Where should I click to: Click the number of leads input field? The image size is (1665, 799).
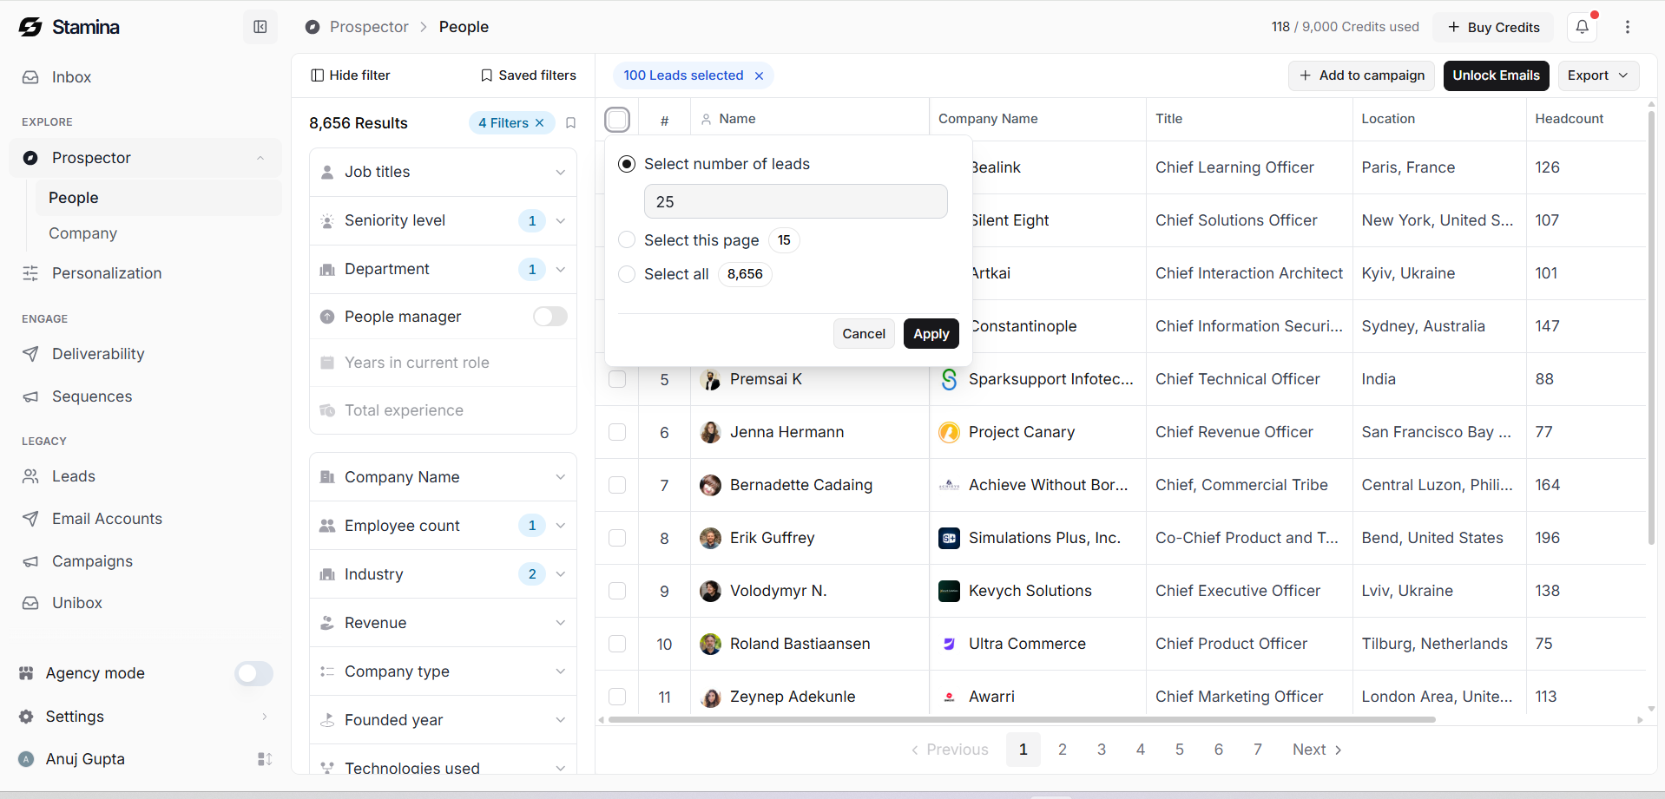pyautogui.click(x=795, y=201)
